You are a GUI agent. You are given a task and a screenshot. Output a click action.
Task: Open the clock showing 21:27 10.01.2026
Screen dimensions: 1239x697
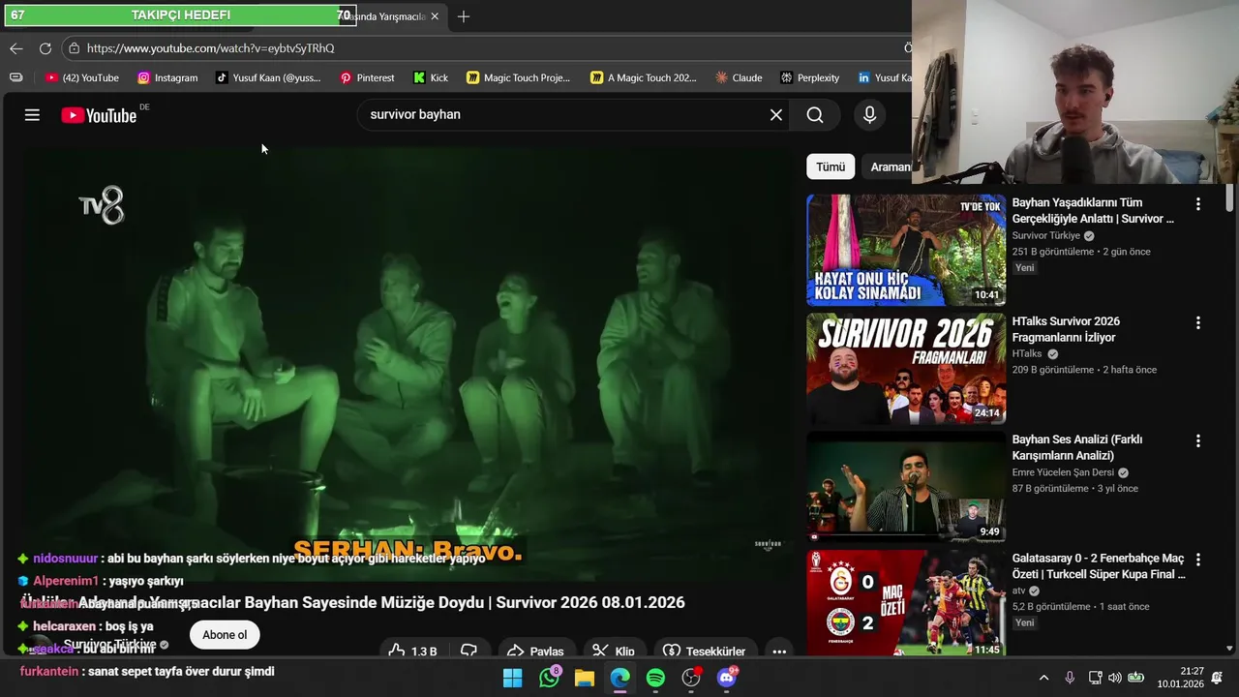1180,678
